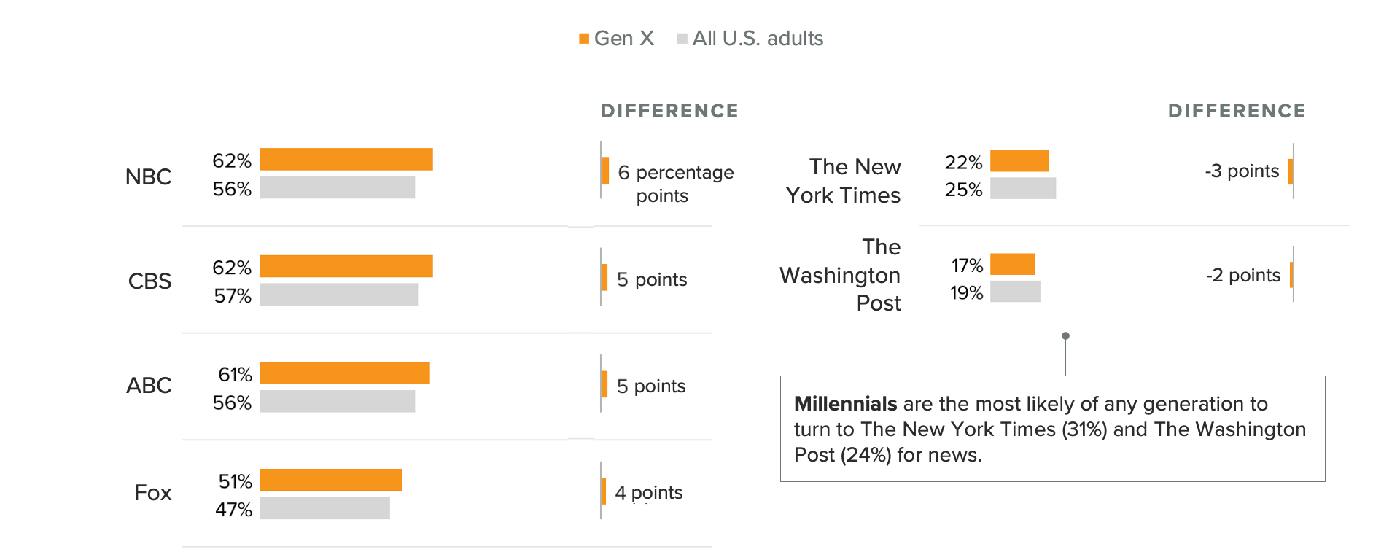Screen dimensions: 1400x560
Task: Click the callout connector dot
Action: point(1066,336)
